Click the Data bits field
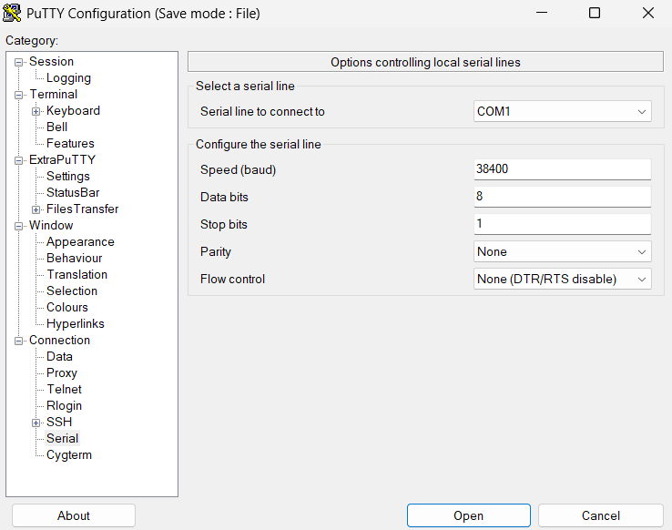672x530 pixels. [x=563, y=197]
